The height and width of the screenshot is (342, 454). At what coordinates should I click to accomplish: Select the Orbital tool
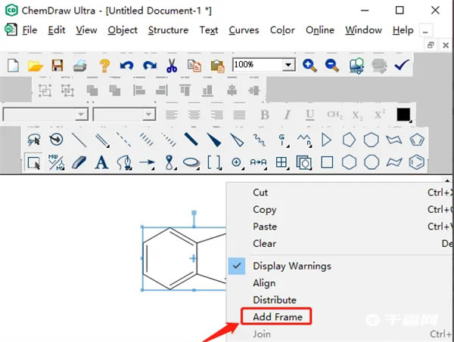169,162
